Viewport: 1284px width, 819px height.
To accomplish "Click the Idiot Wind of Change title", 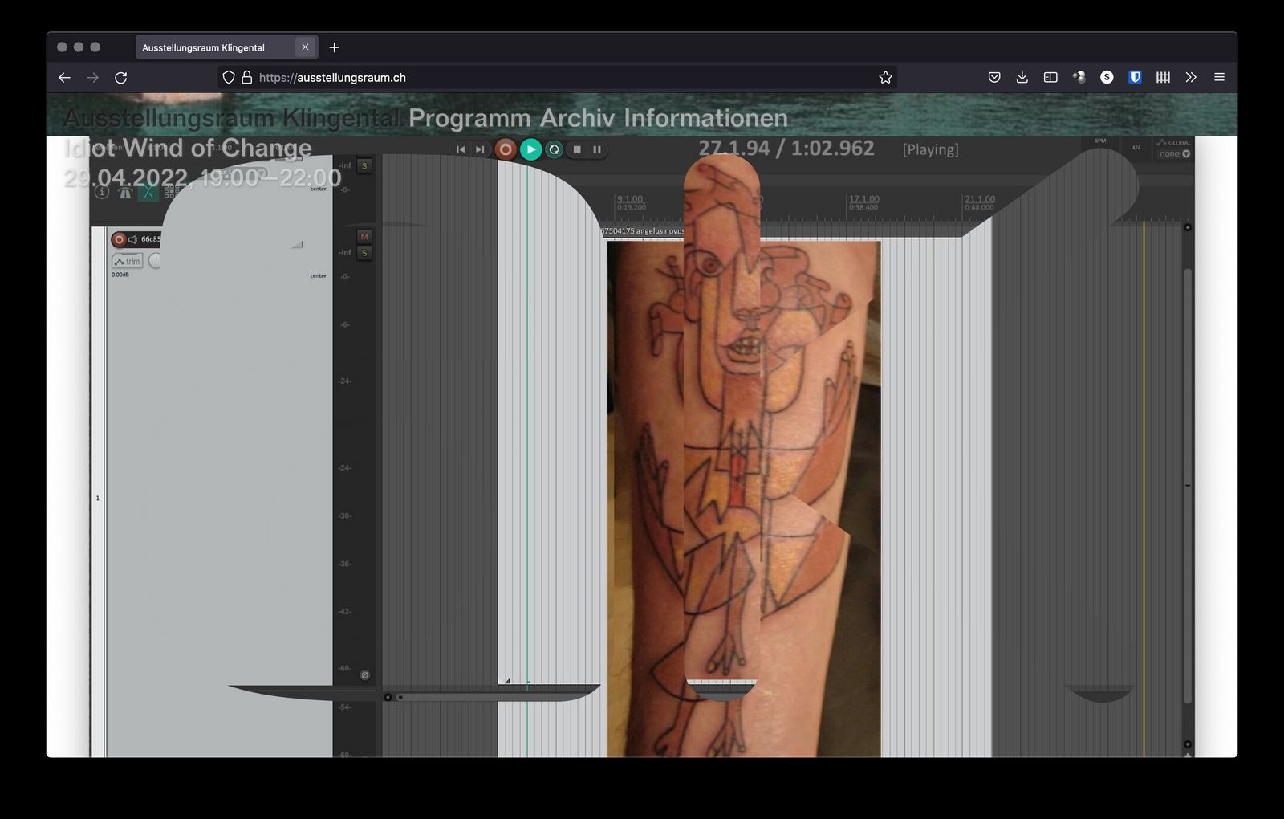I will [x=188, y=148].
